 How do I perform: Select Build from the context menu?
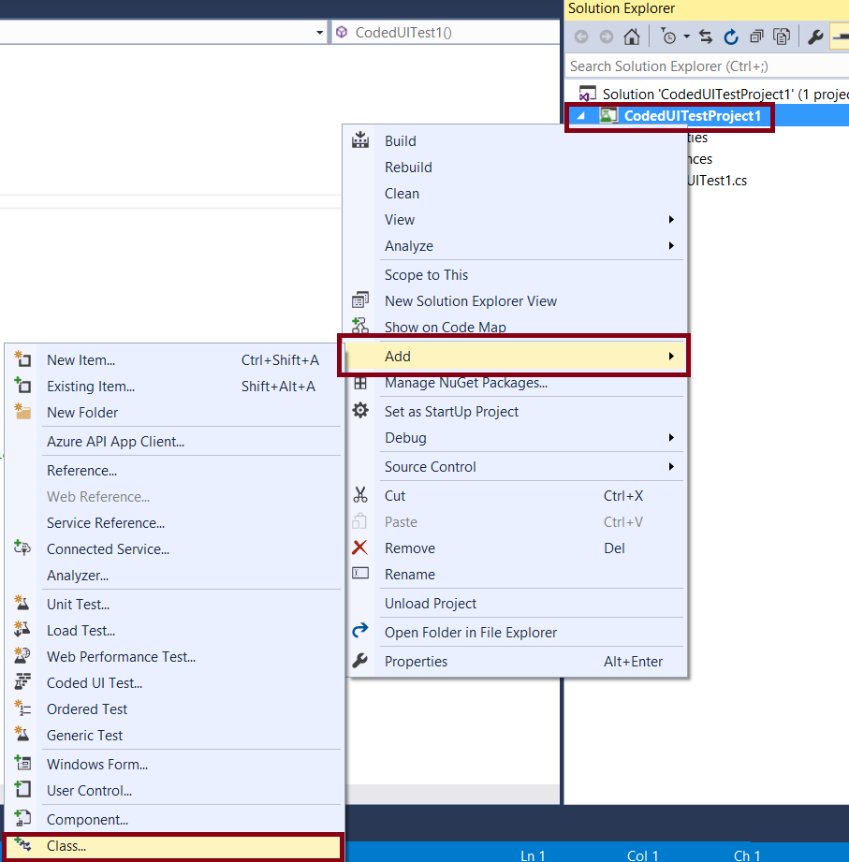400,140
